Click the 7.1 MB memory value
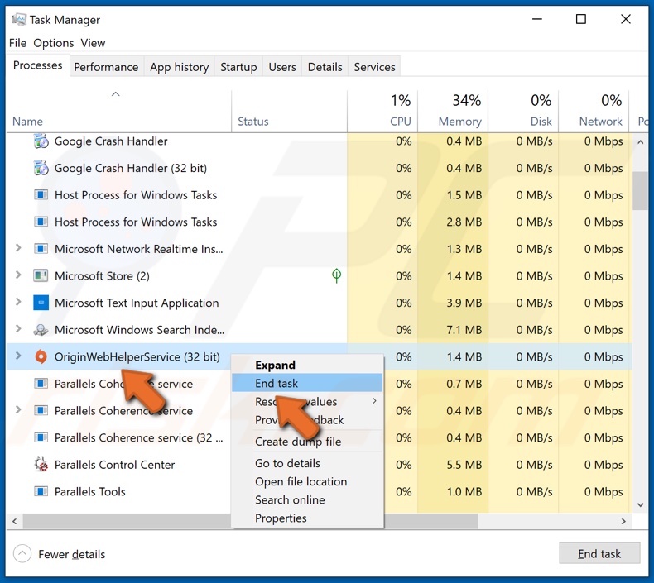Viewport: 654px width, 583px height. coord(464,330)
